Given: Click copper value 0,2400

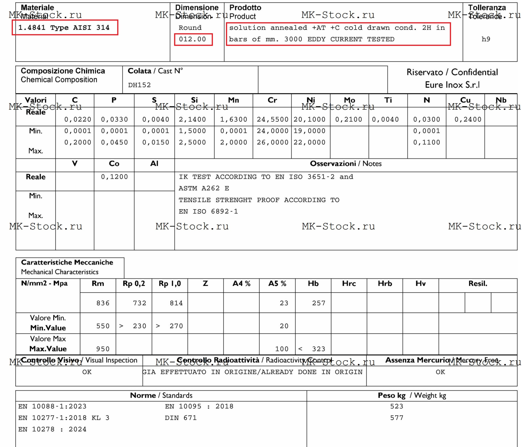Looking at the screenshot, I should [468, 119].
